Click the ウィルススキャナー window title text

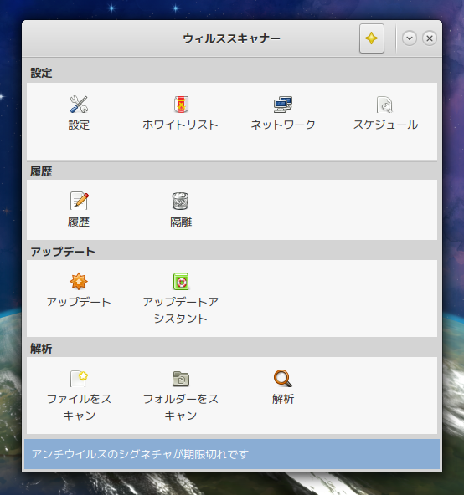pyautogui.click(x=231, y=38)
